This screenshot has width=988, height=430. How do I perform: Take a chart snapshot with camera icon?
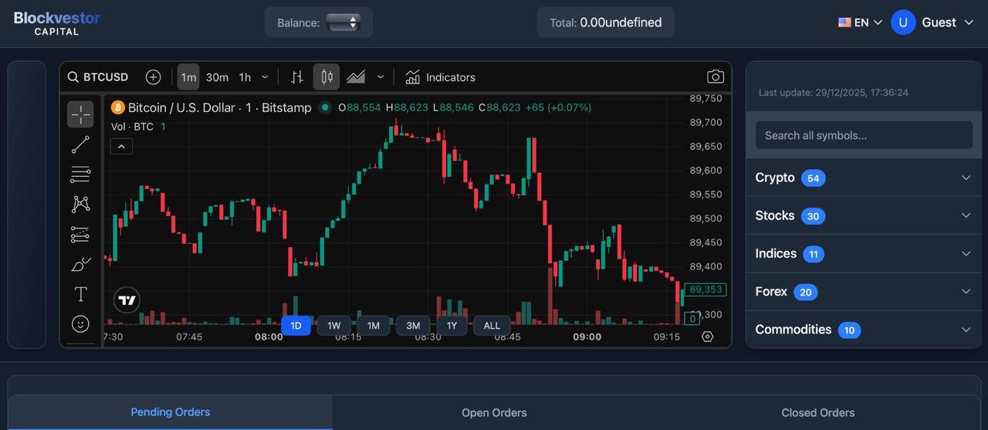tap(716, 77)
